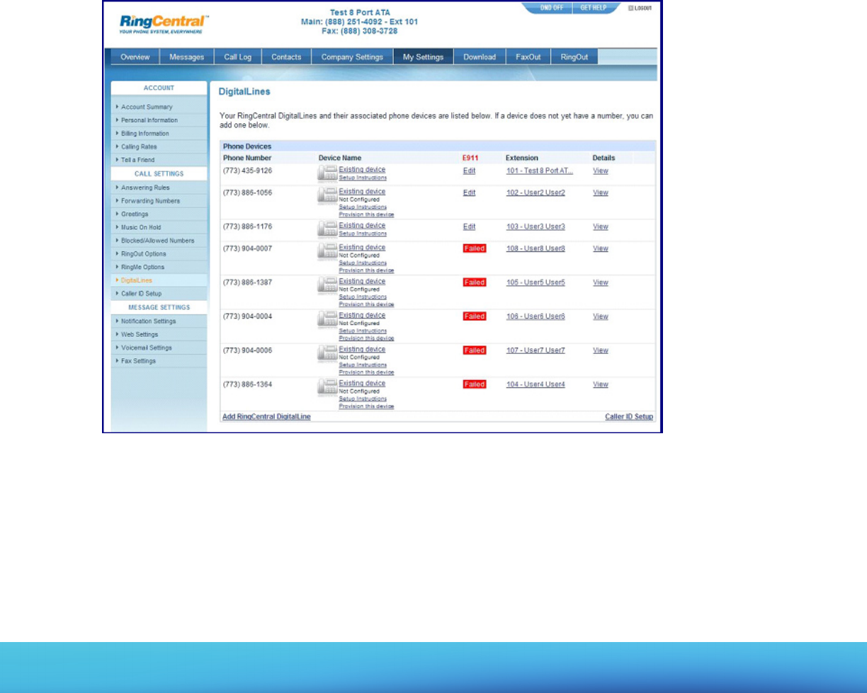Toggle the DND OFF button
Viewport: 867px width, 693px height.
[x=552, y=8]
